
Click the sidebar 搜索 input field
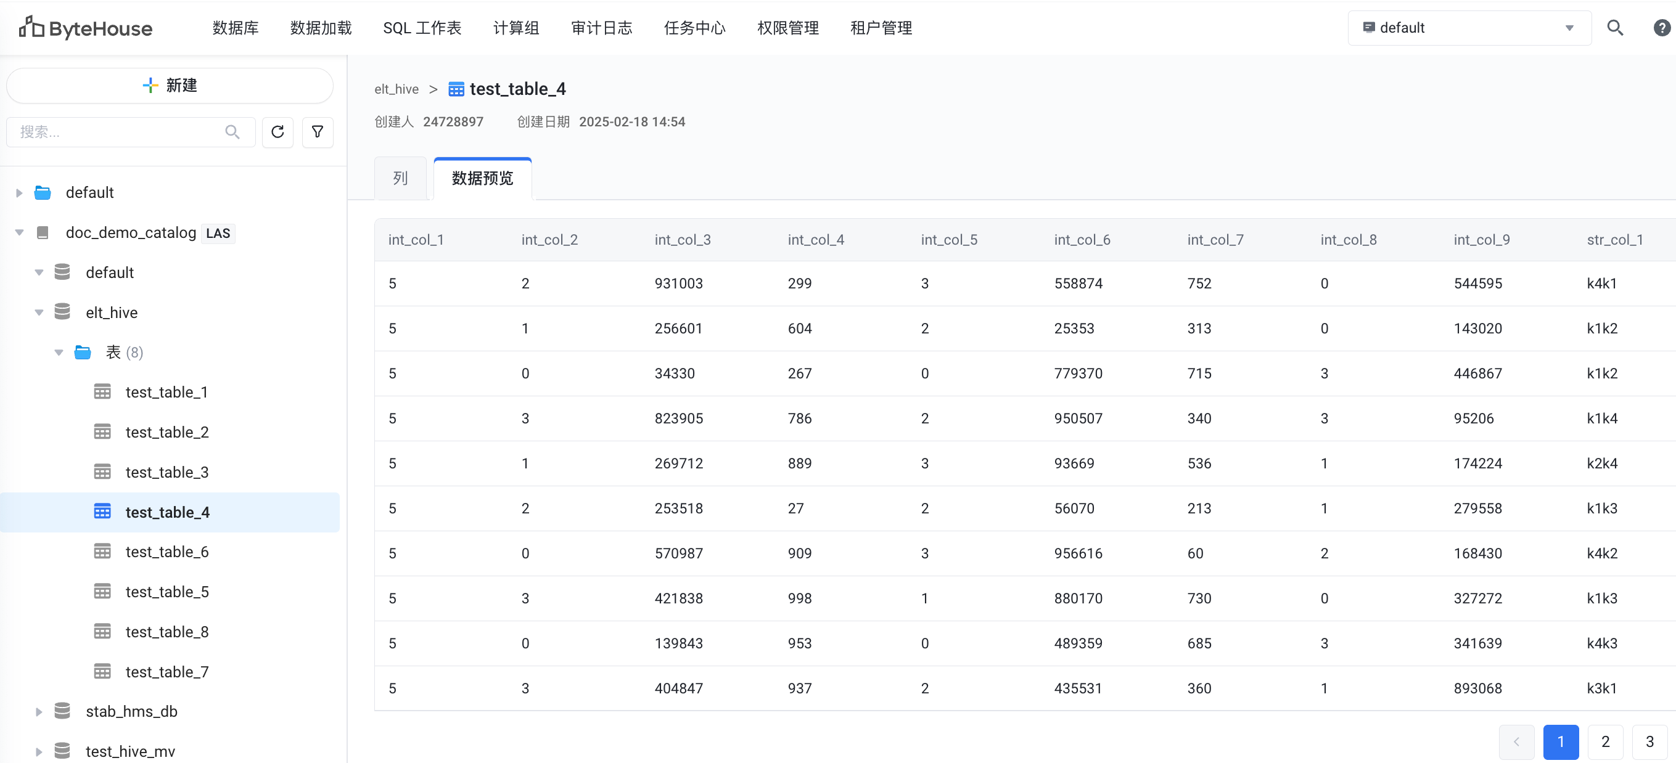[x=131, y=132]
